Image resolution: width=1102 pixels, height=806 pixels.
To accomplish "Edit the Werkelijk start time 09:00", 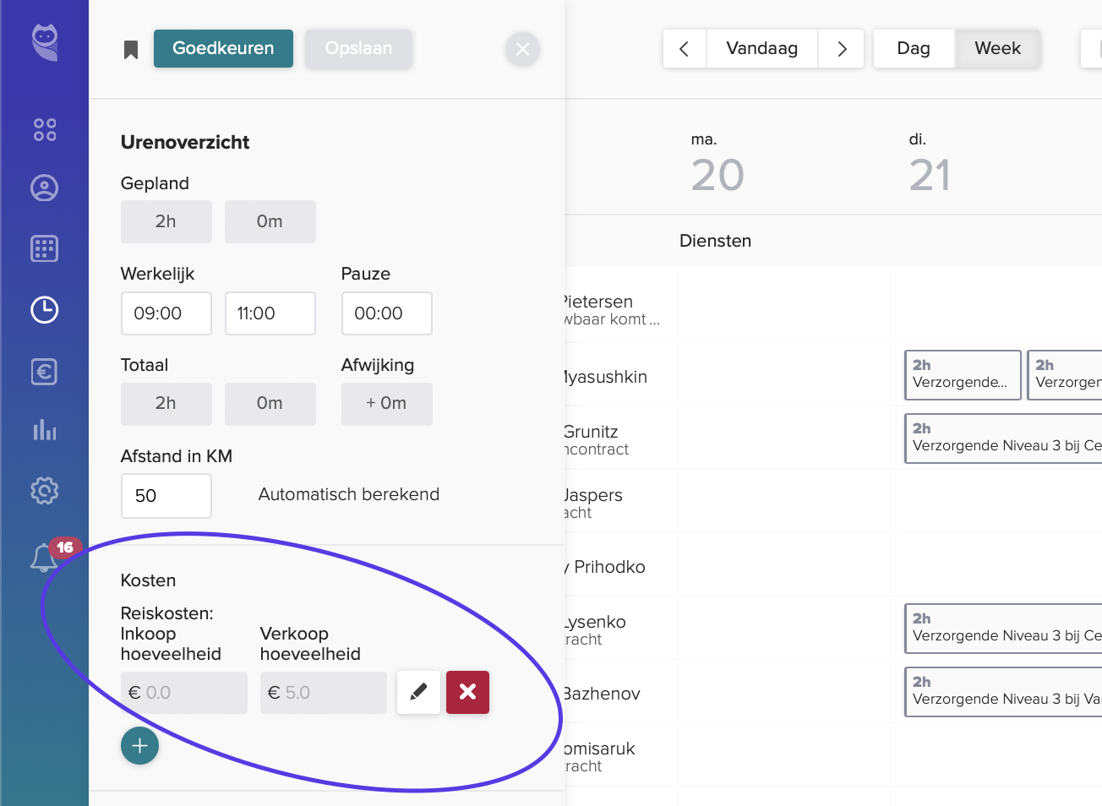I will 166,313.
